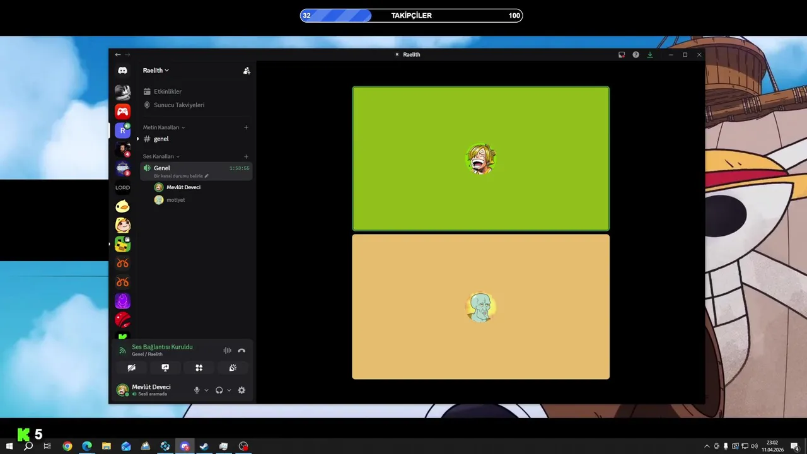Open the Windows Start menu
Image resolution: width=807 pixels, height=454 pixels.
click(9, 446)
